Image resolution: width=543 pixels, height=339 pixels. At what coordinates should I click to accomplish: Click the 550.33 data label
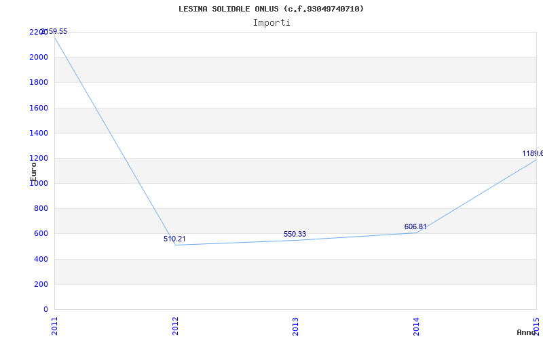tap(295, 234)
